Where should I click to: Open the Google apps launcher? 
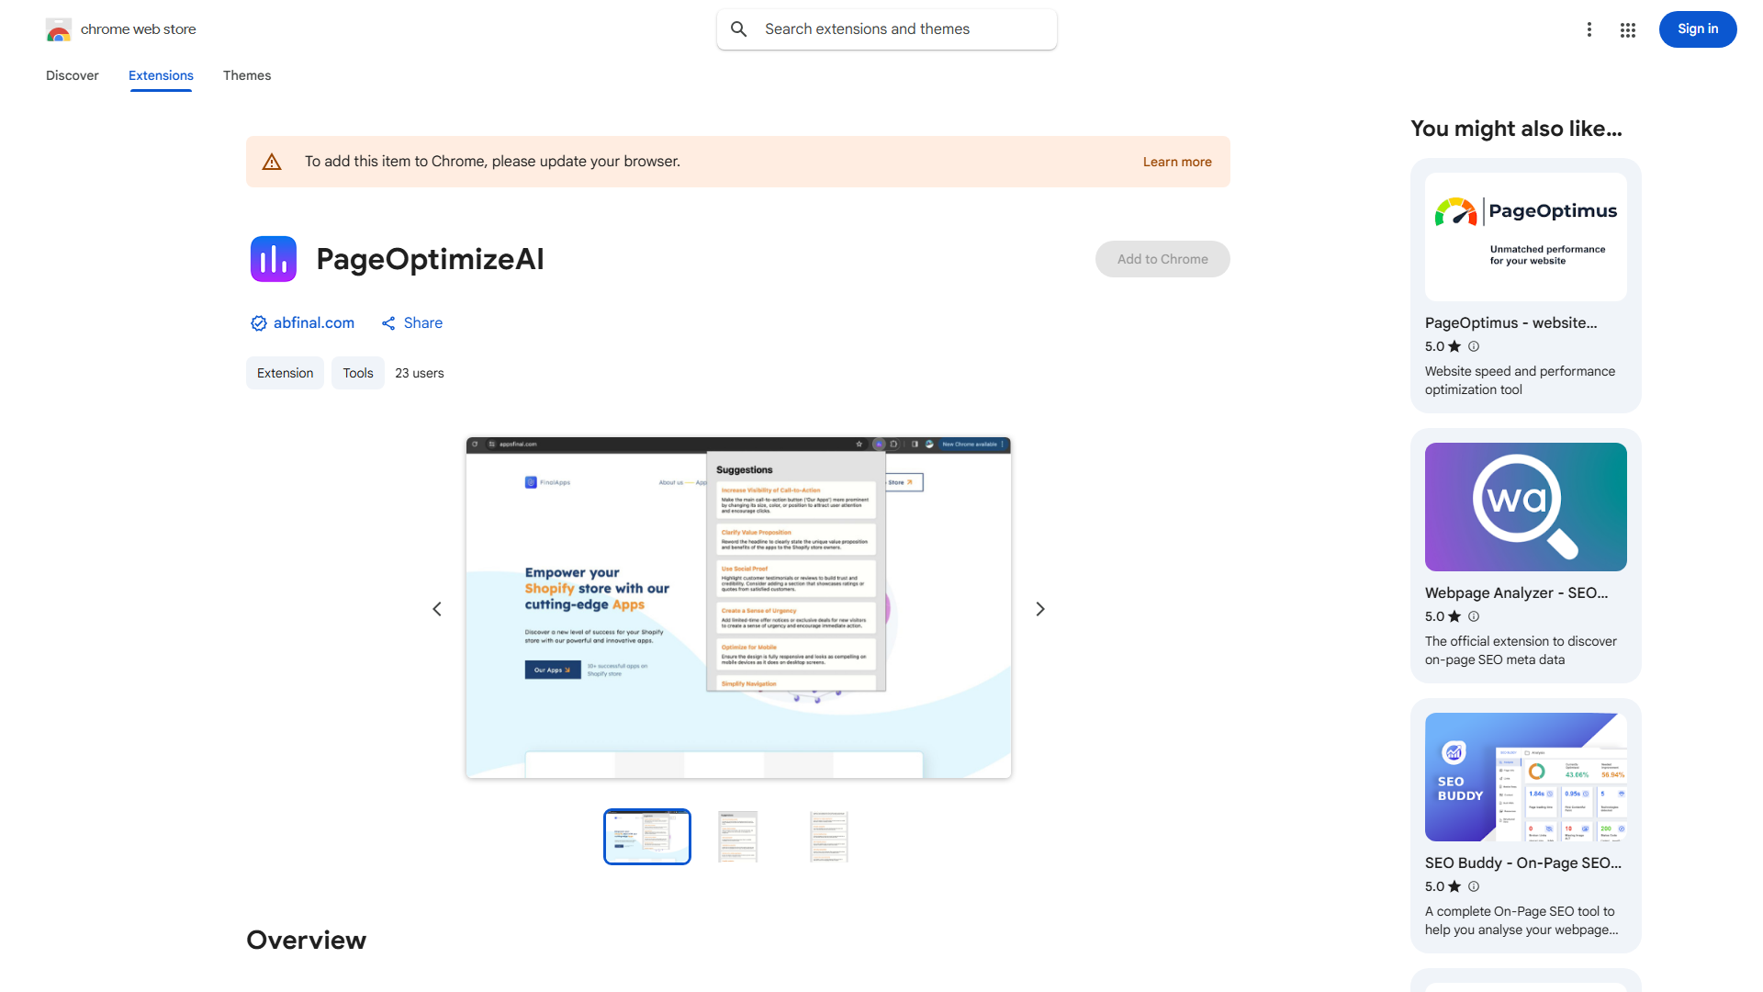pos(1628,28)
